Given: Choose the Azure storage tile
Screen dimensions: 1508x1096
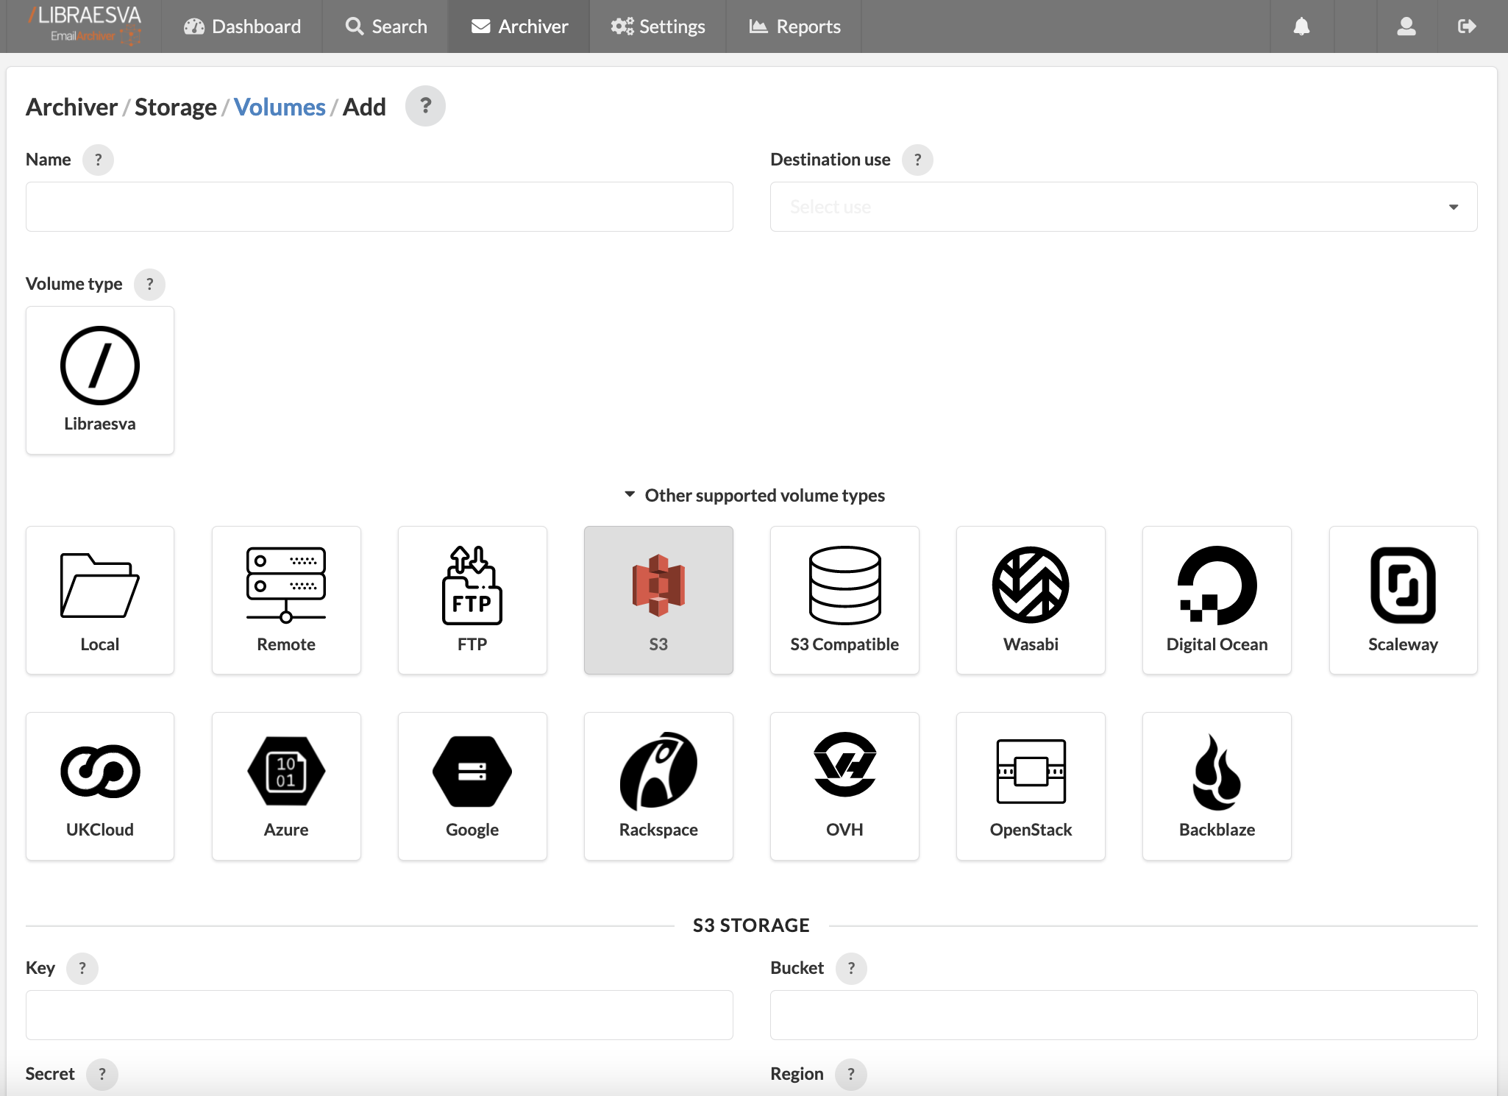Looking at the screenshot, I should 286,786.
